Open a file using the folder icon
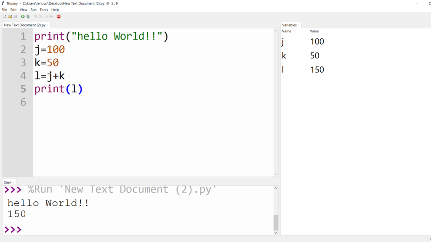Image resolution: width=431 pixels, height=242 pixels. (x=10, y=16)
